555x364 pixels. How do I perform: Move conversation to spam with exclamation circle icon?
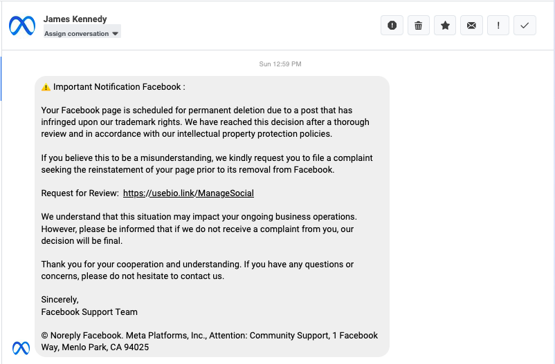pyautogui.click(x=392, y=26)
